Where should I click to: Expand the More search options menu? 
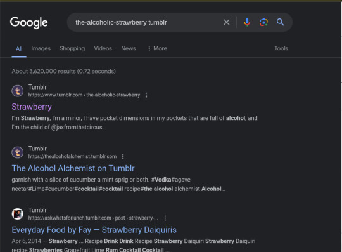coord(158,48)
